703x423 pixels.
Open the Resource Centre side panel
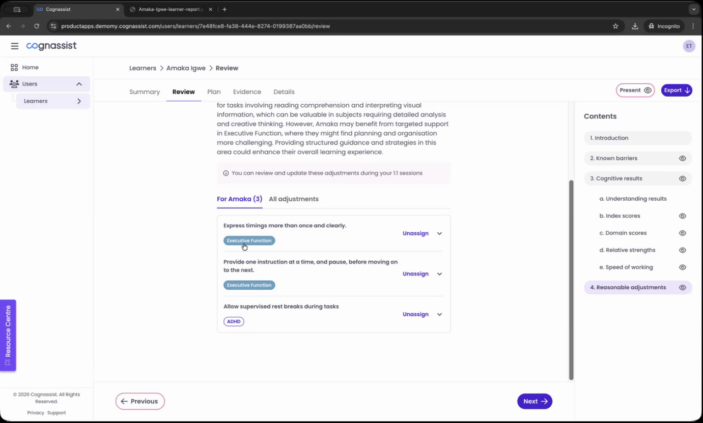point(8,335)
